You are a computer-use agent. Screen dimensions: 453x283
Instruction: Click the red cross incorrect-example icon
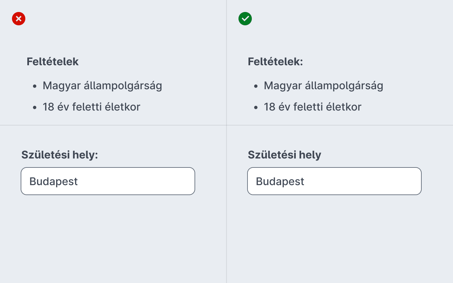click(x=19, y=19)
